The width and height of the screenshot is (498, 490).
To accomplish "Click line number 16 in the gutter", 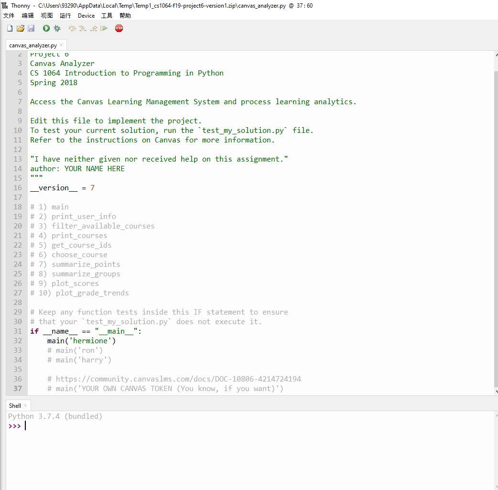I will [x=18, y=188].
